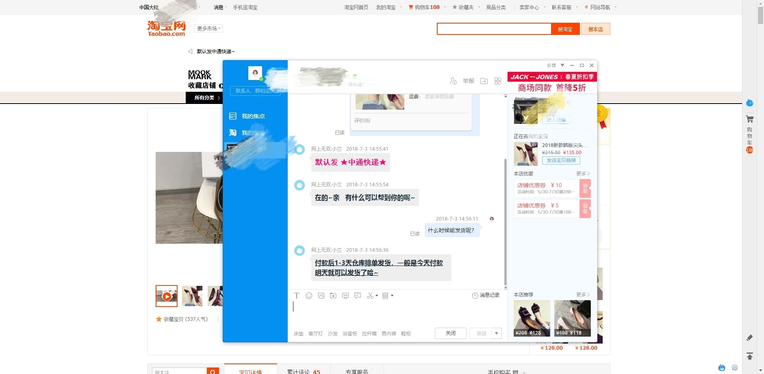This screenshot has height=374, width=764.
Task: Click the calculator icon in chat toolbar
Action: [385, 296]
